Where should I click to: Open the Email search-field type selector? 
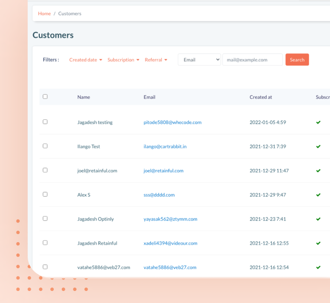[x=199, y=59]
